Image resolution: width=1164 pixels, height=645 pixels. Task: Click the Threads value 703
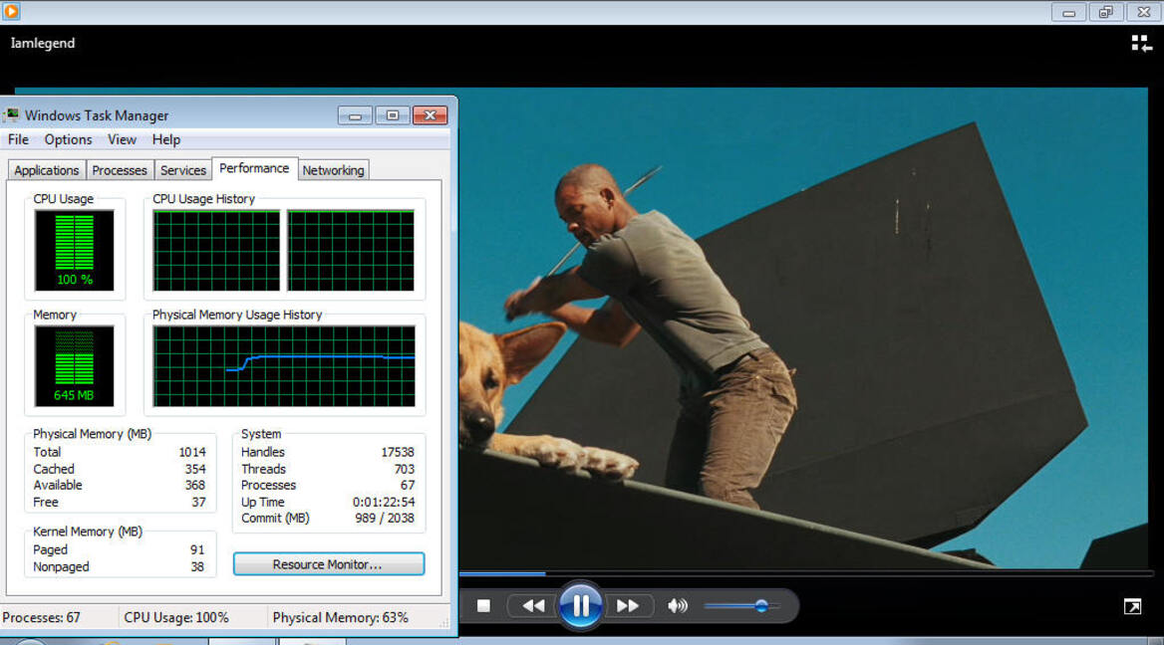point(405,469)
